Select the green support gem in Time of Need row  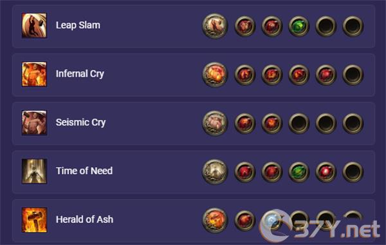pyautogui.click(x=299, y=172)
